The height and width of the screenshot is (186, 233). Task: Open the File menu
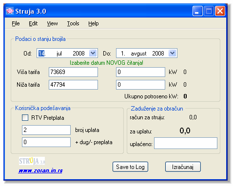(16, 23)
